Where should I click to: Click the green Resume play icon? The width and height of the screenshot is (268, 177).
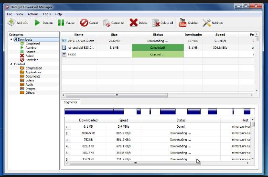click(37, 22)
